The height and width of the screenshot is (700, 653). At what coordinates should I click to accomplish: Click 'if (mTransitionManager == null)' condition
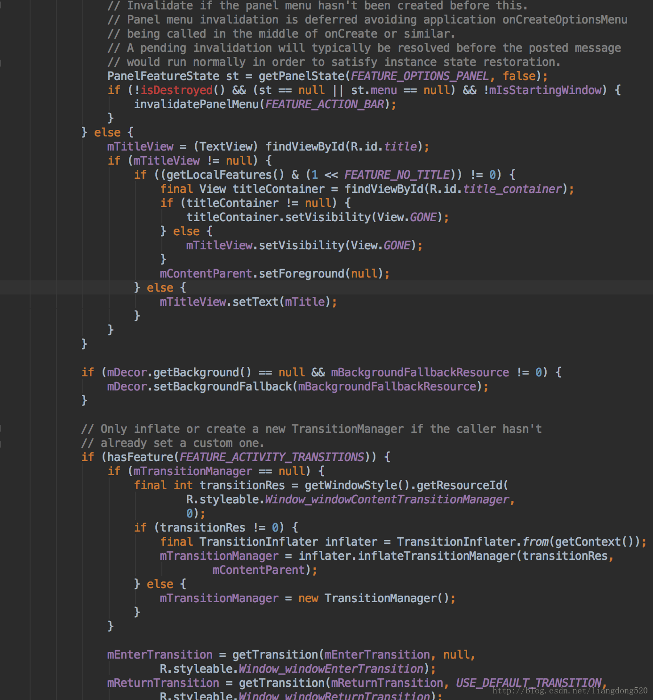coord(209,471)
